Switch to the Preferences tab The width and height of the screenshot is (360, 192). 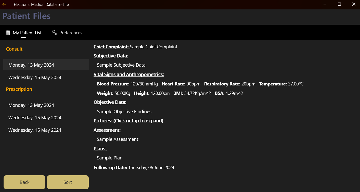(x=71, y=33)
